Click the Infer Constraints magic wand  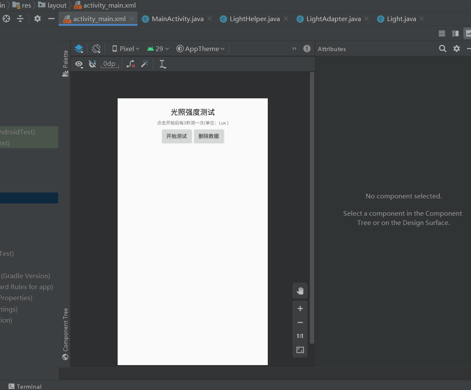(145, 64)
